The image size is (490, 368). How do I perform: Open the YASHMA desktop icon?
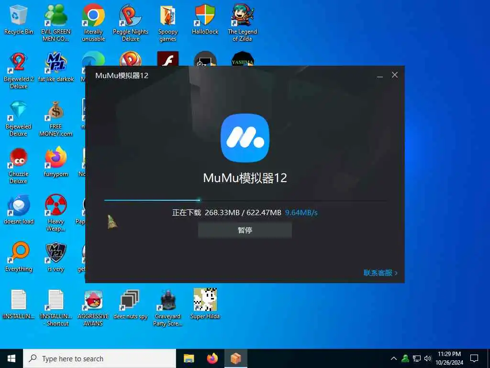point(243,59)
